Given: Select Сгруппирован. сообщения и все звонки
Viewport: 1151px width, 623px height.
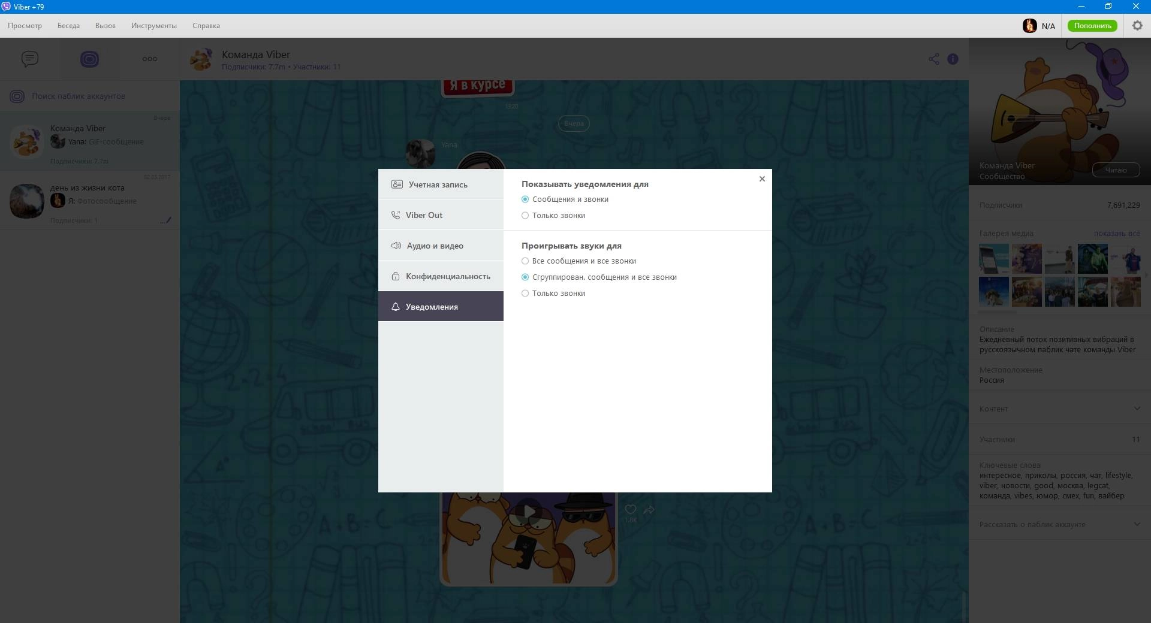Looking at the screenshot, I should (x=599, y=277).
